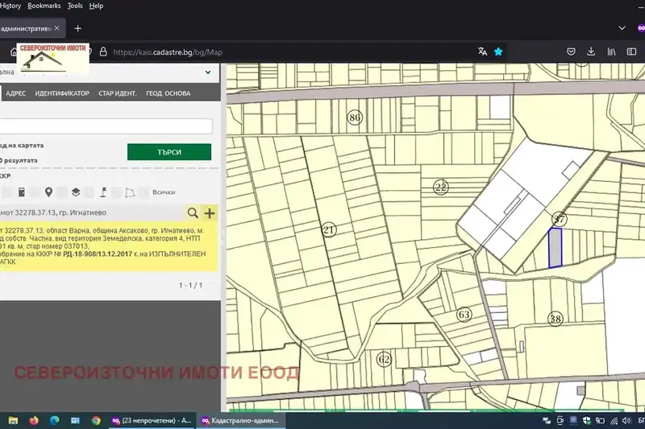
Task: Close the current browser tab
Action: point(56,28)
